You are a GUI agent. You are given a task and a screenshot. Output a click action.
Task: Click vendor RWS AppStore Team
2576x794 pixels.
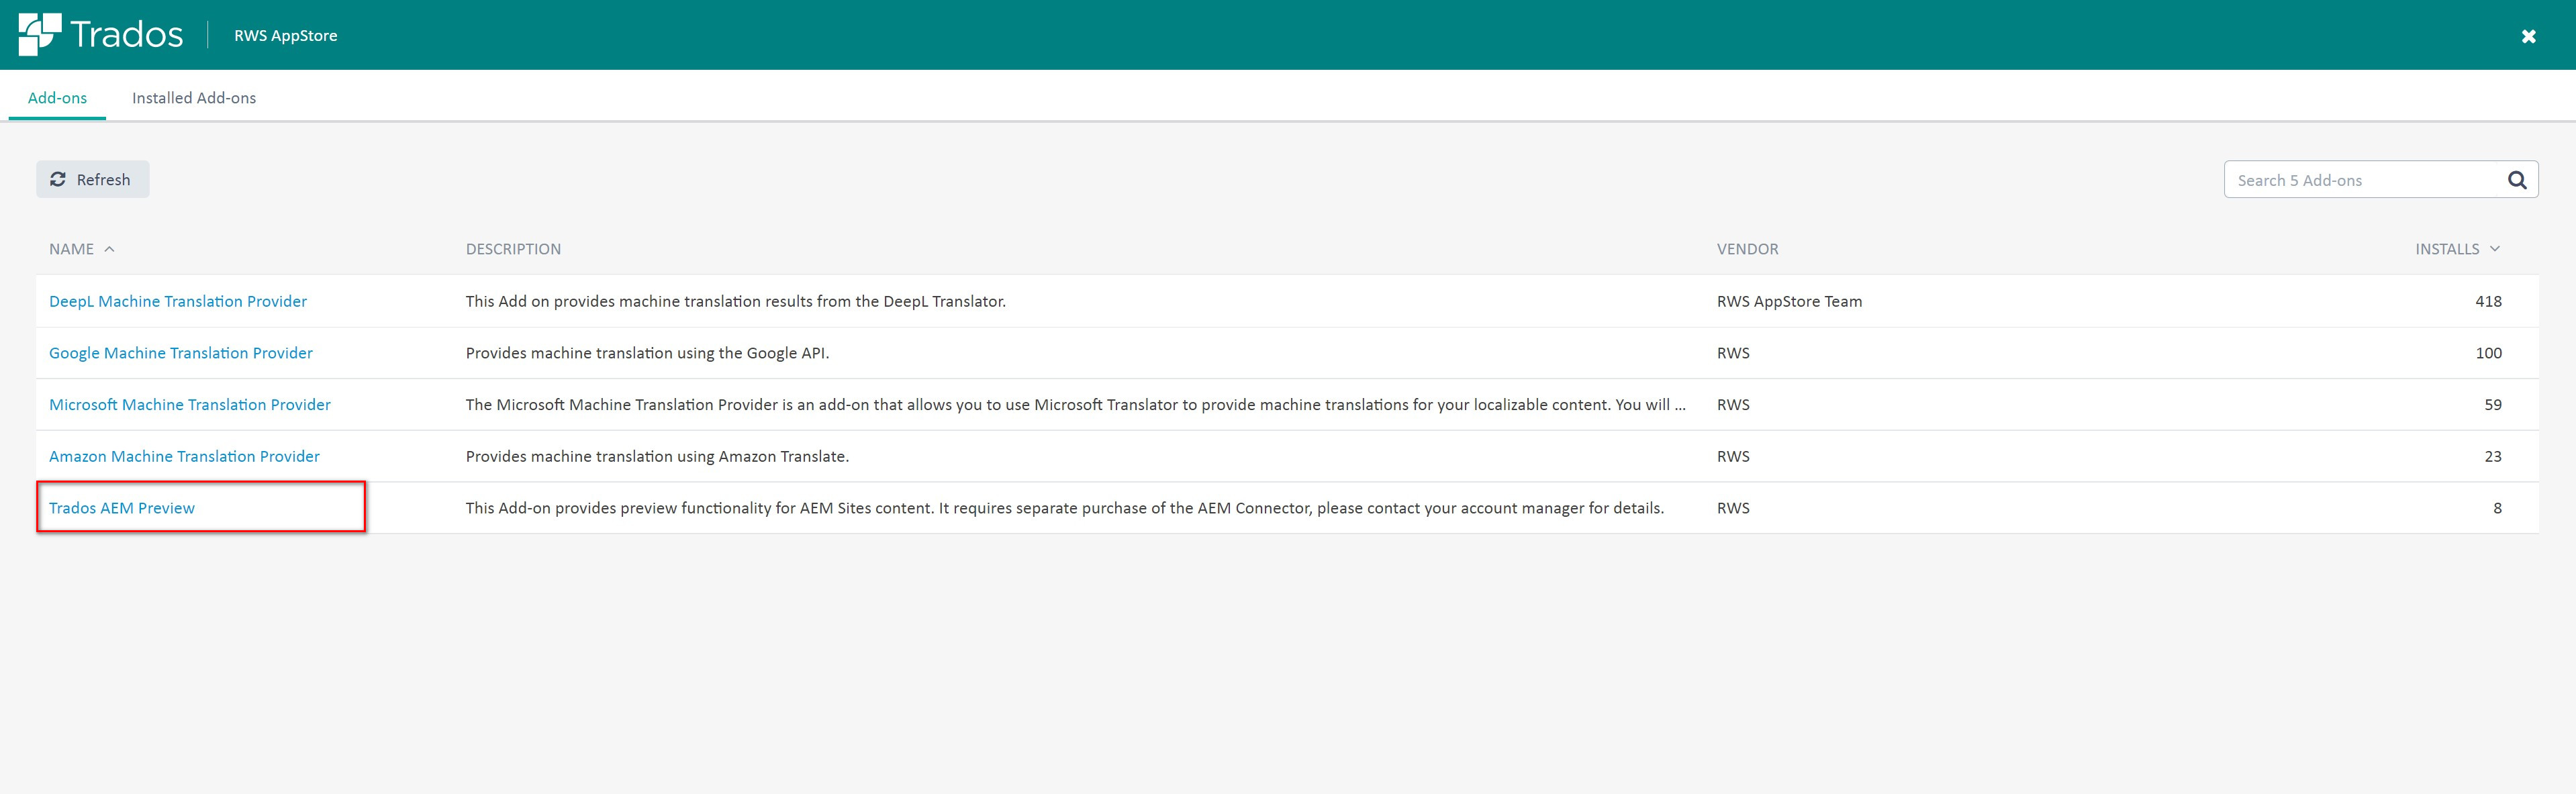1789,301
